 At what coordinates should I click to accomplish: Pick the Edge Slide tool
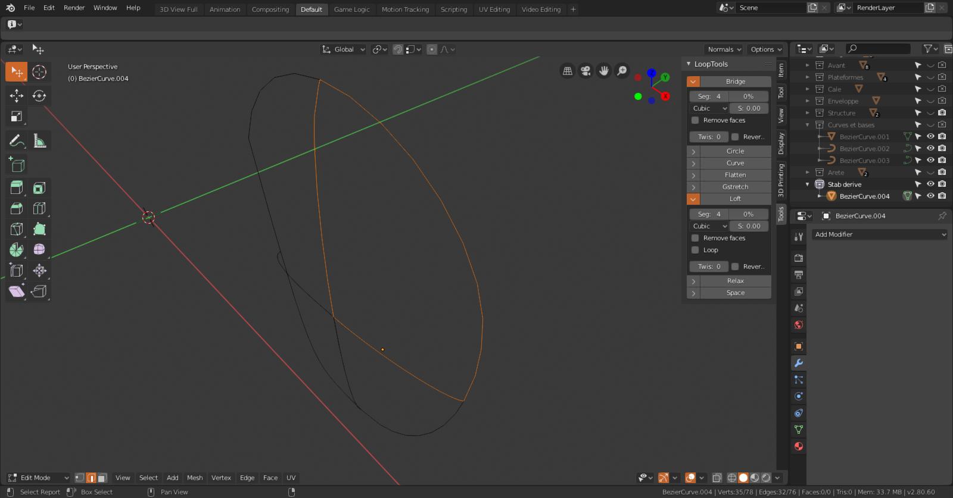pos(16,271)
